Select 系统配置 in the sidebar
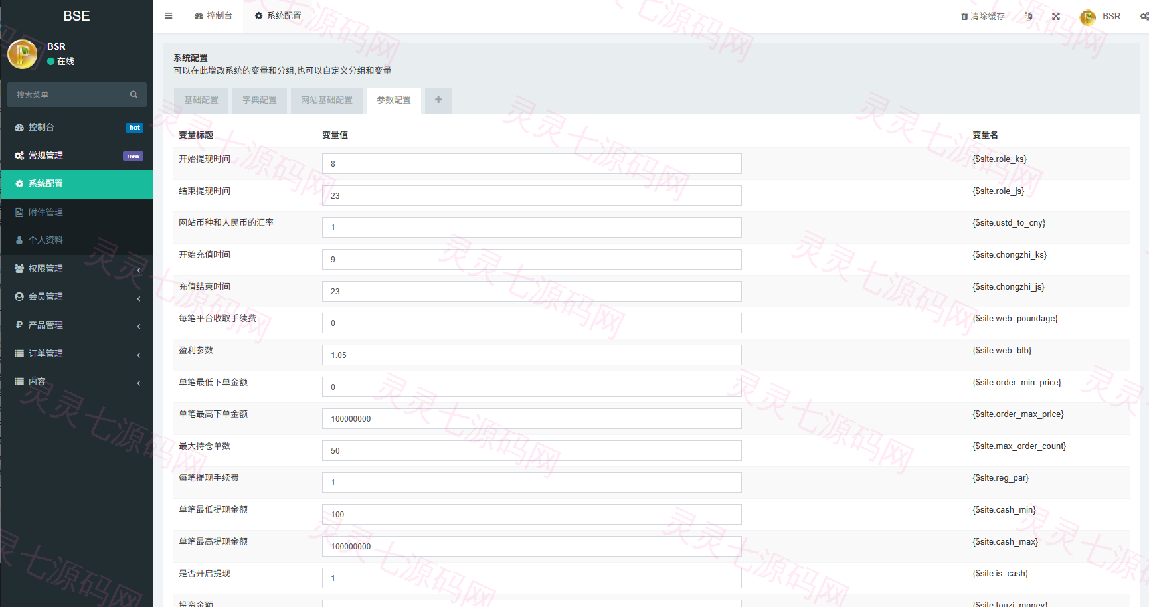1149x607 pixels. coord(77,184)
